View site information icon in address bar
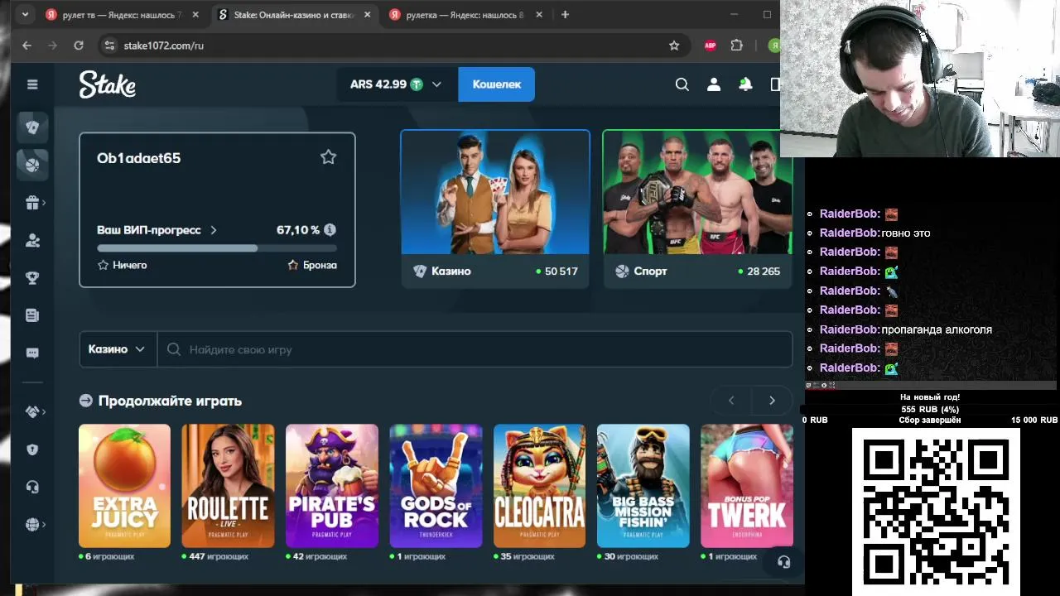 109,46
